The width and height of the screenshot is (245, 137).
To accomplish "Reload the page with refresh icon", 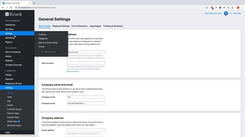I will (x=11, y=8).
